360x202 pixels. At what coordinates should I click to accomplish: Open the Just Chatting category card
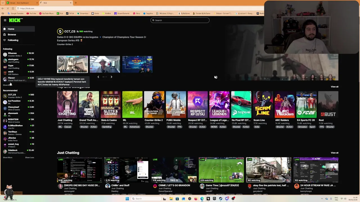[x=67, y=104]
